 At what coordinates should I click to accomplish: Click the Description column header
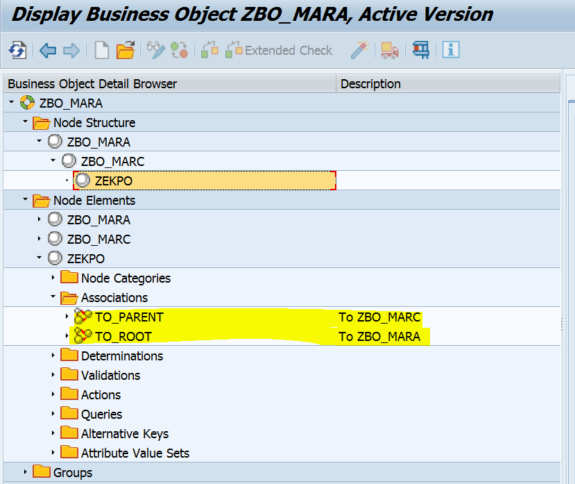[x=368, y=83]
